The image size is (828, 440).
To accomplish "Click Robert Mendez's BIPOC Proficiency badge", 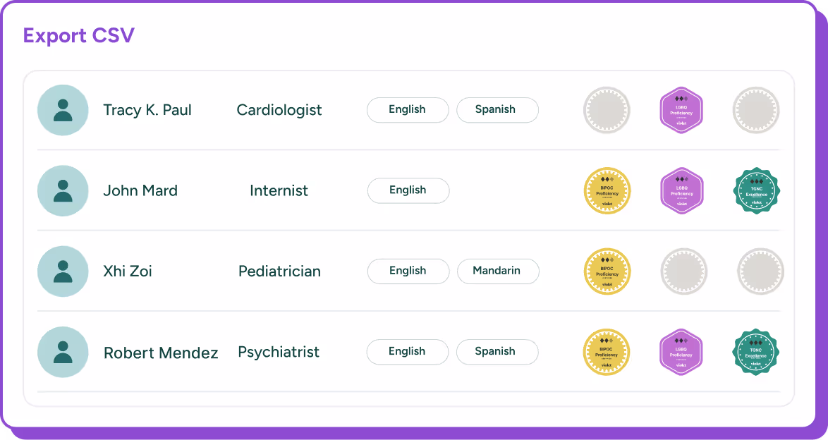I will [607, 352].
